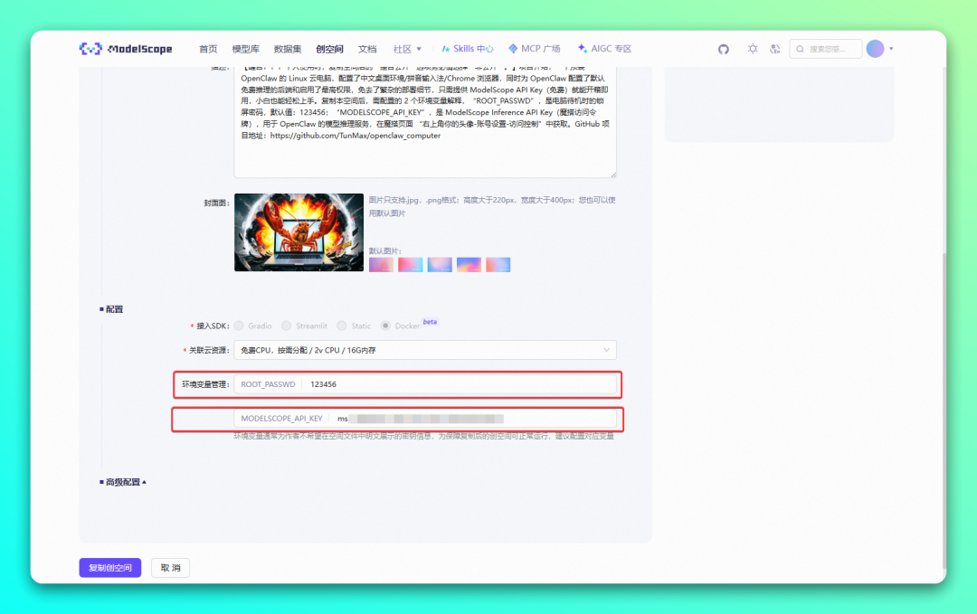Click the 取消 button

(169, 566)
